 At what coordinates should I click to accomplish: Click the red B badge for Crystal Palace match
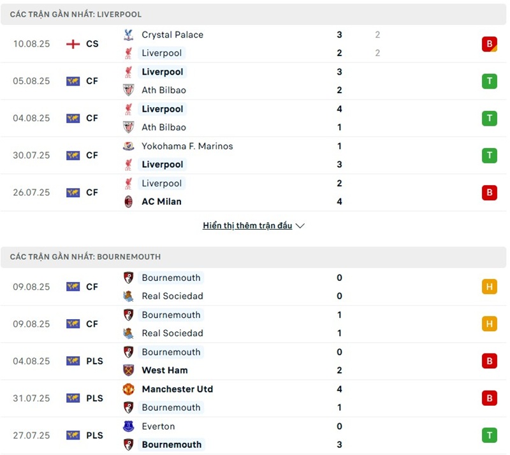(489, 44)
